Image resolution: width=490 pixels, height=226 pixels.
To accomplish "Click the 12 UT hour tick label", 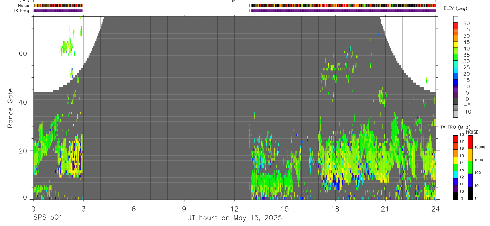I will tap(235, 209).
